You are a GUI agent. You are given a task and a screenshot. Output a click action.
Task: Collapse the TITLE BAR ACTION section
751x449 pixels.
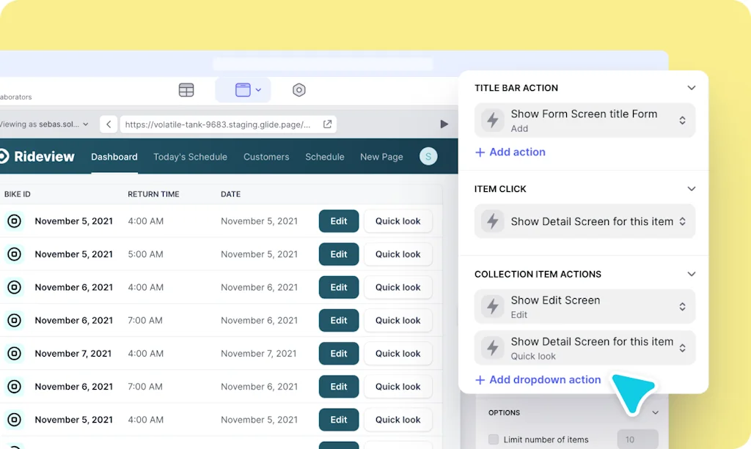click(x=691, y=87)
